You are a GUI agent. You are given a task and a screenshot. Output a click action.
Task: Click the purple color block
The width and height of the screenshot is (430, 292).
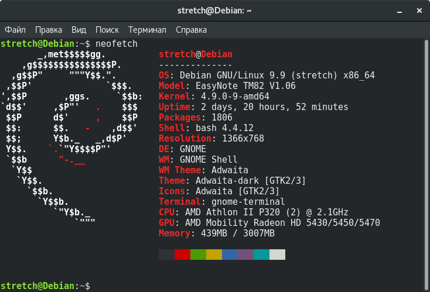point(245,255)
